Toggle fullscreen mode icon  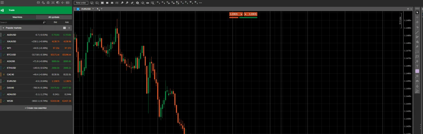pyautogui.click(x=53, y=3)
